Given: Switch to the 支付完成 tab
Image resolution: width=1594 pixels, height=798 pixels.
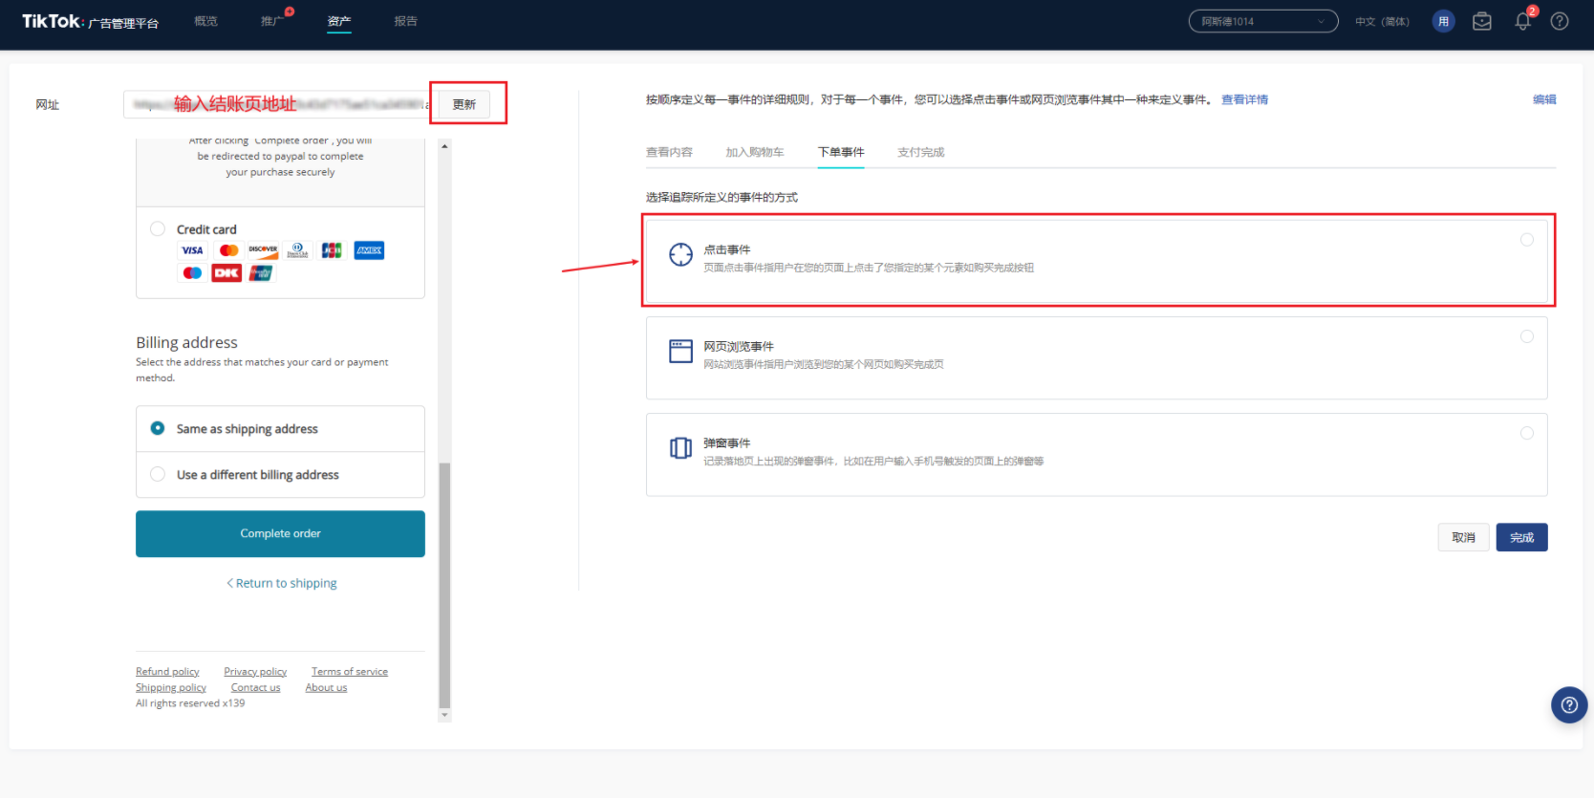Looking at the screenshot, I should coord(920,152).
